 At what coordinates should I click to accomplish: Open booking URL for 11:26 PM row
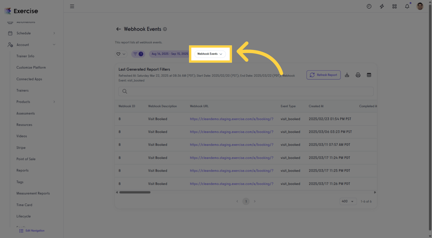231,184
